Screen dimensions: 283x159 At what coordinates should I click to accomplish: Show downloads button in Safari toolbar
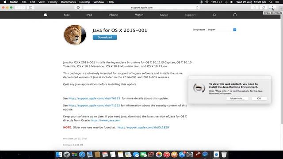pos(272,8)
